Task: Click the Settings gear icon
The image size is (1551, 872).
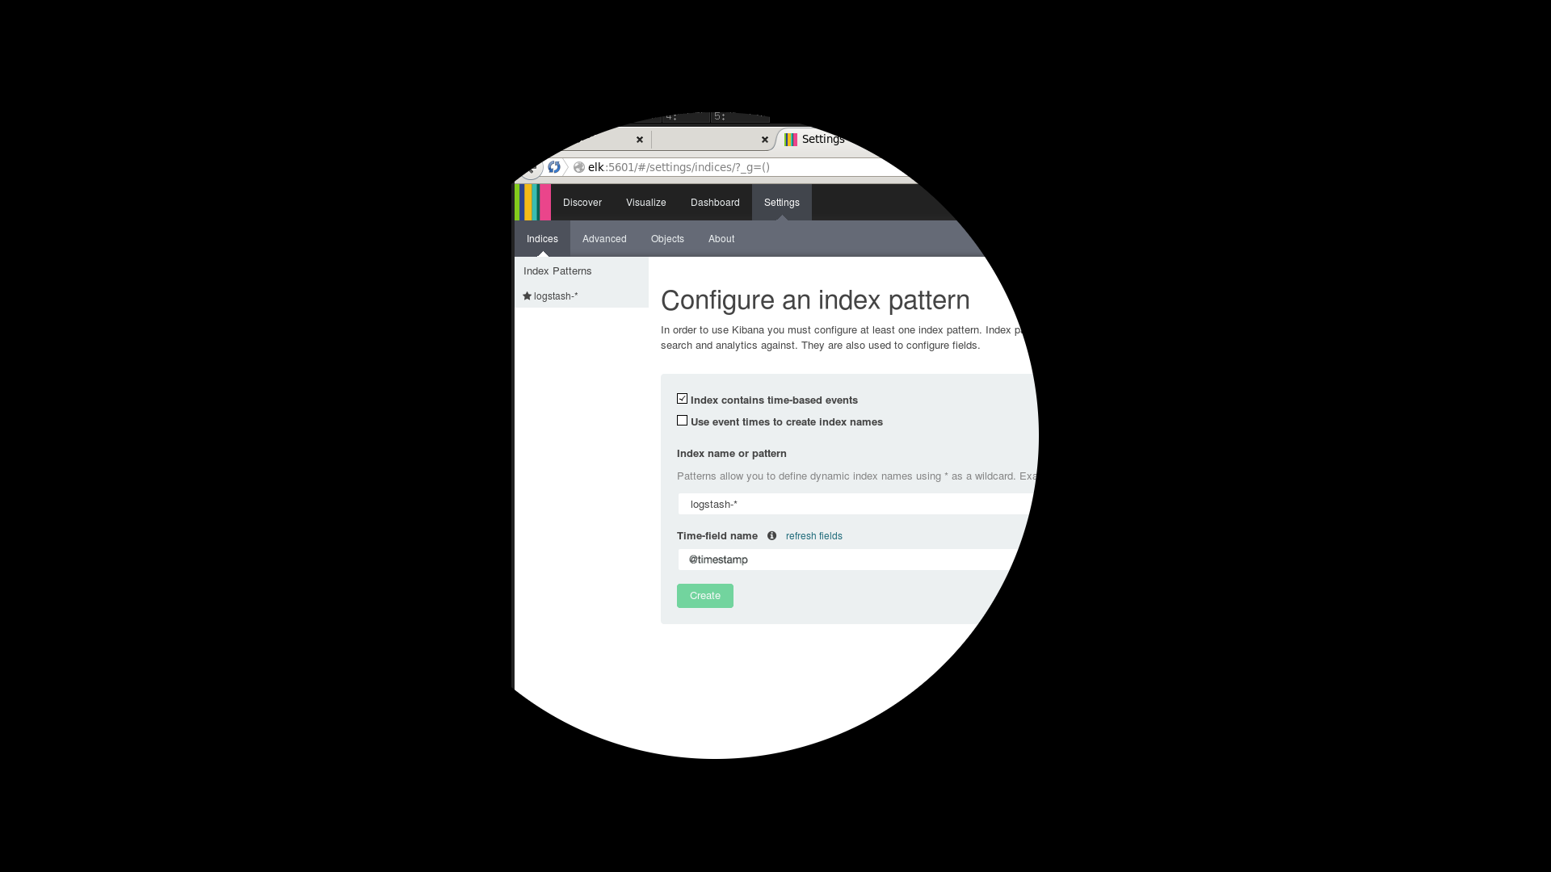Action: pos(782,203)
